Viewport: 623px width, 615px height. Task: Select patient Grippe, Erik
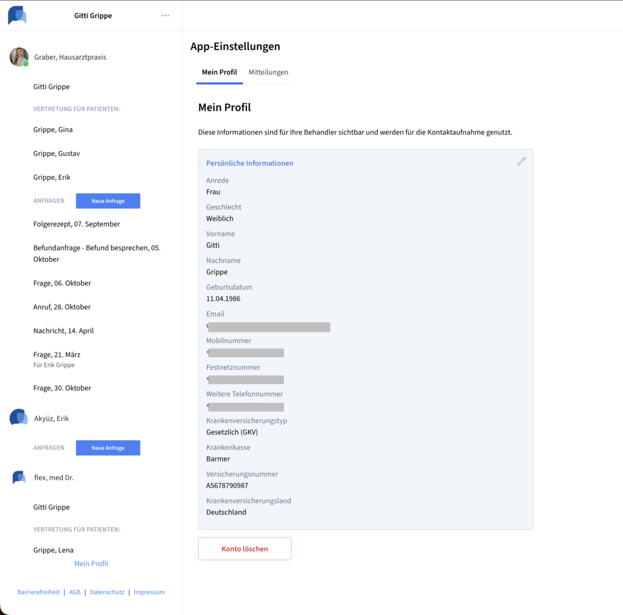pyautogui.click(x=52, y=177)
